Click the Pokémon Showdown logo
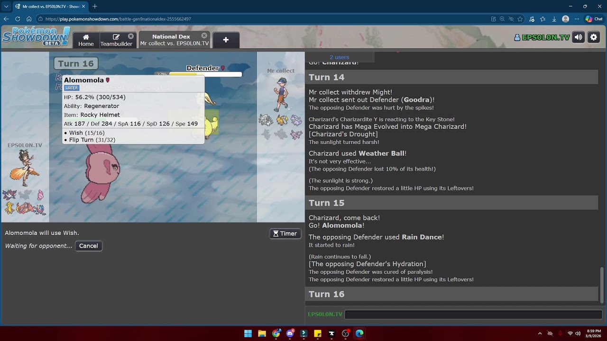This screenshot has width=607, height=341. point(37,36)
